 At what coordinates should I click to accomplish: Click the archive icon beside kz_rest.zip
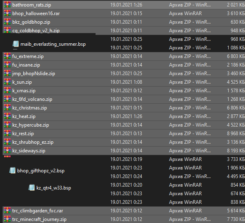point(7,133)
